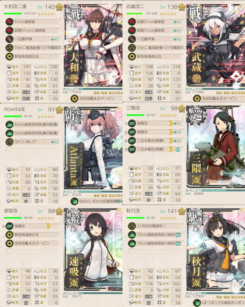
Task: Select Mikuma's first 強風改 seaplane icon
Action: pyautogui.click(x=132, y=124)
